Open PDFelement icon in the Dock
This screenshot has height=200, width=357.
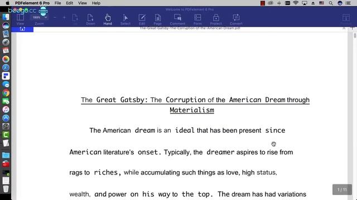[6, 76]
